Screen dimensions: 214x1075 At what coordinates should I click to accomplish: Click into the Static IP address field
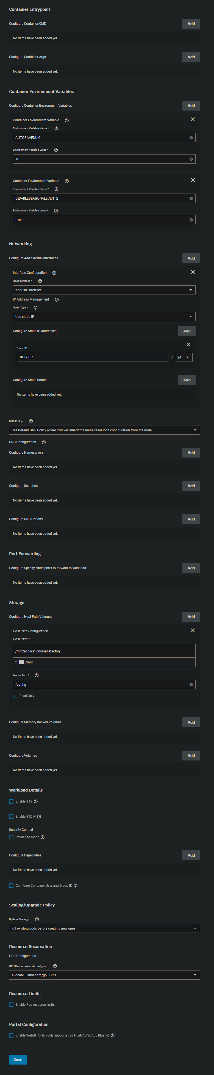point(92,357)
